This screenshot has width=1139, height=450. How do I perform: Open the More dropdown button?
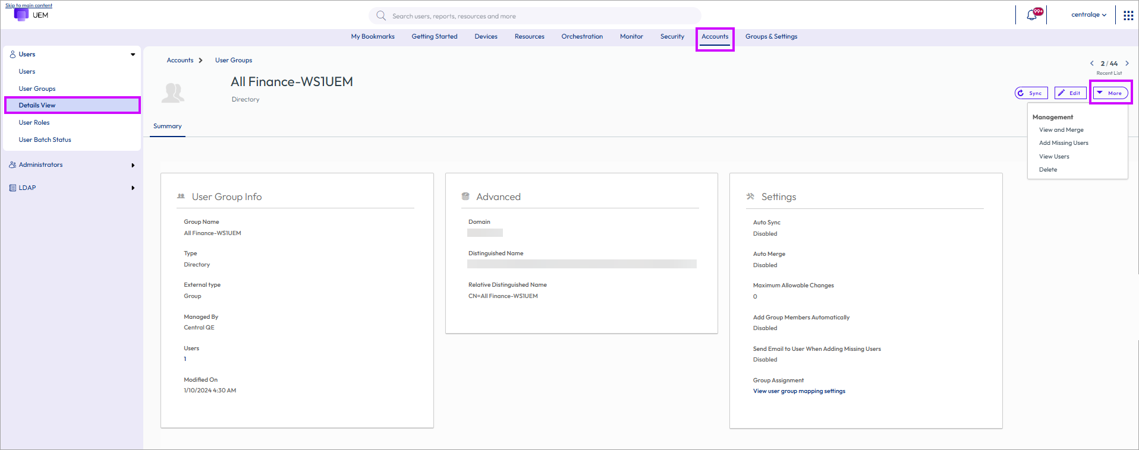pyautogui.click(x=1110, y=93)
